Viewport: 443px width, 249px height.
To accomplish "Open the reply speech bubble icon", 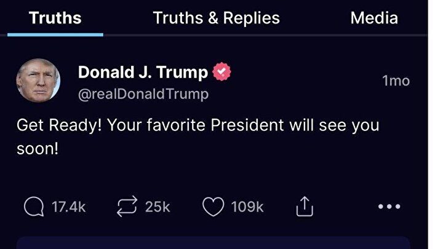I will pos(34,208).
